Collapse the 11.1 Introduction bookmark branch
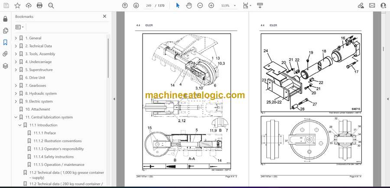The height and width of the screenshot is (188, 390). pyautogui.click(x=20, y=125)
